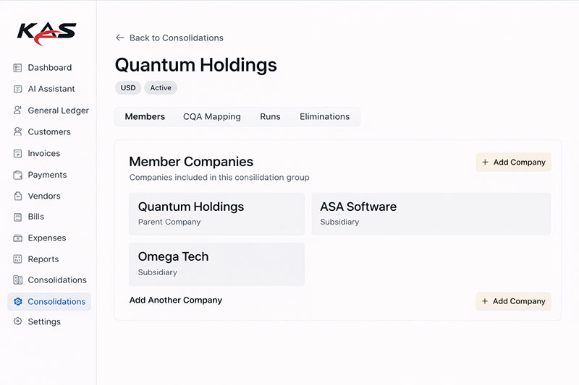Select the Eliminations tab
579x385 pixels.
click(324, 116)
